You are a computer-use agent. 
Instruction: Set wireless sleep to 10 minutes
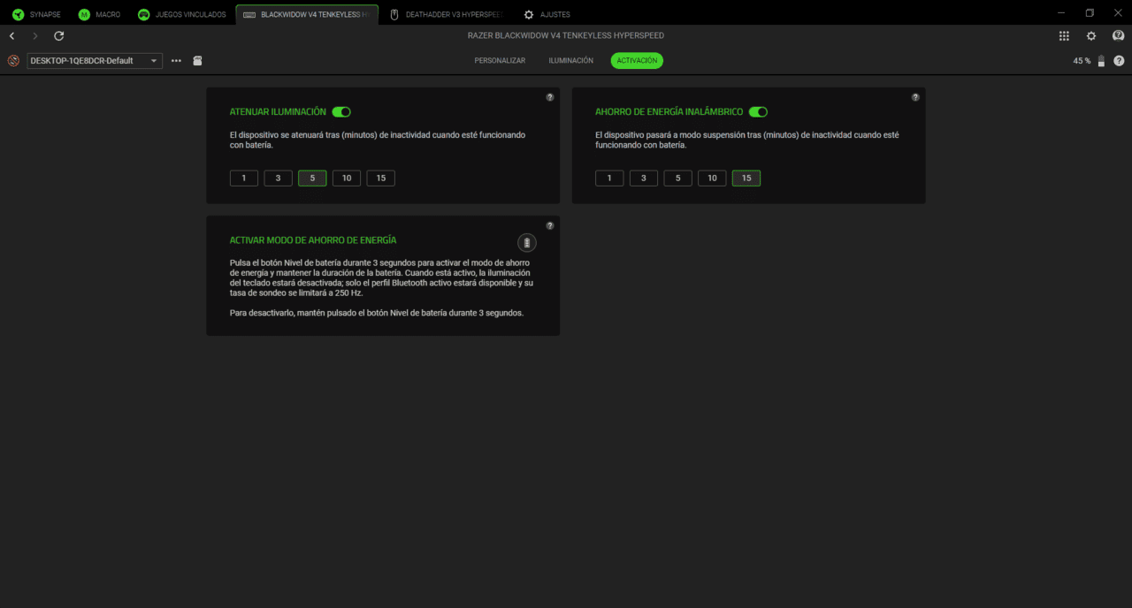pyautogui.click(x=712, y=179)
